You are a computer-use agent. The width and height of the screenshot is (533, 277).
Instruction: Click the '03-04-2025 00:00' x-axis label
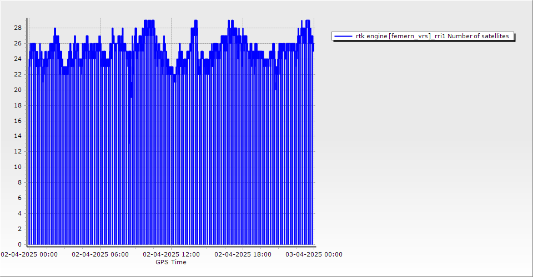(314, 255)
